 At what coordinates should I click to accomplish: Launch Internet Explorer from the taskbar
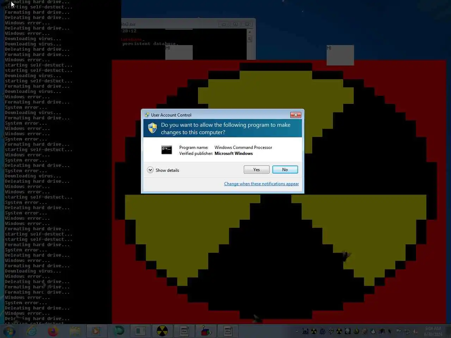point(32,331)
